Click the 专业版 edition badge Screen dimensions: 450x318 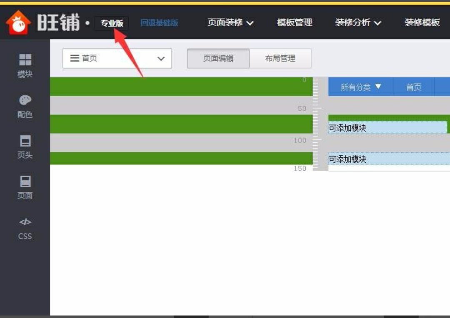click(112, 23)
